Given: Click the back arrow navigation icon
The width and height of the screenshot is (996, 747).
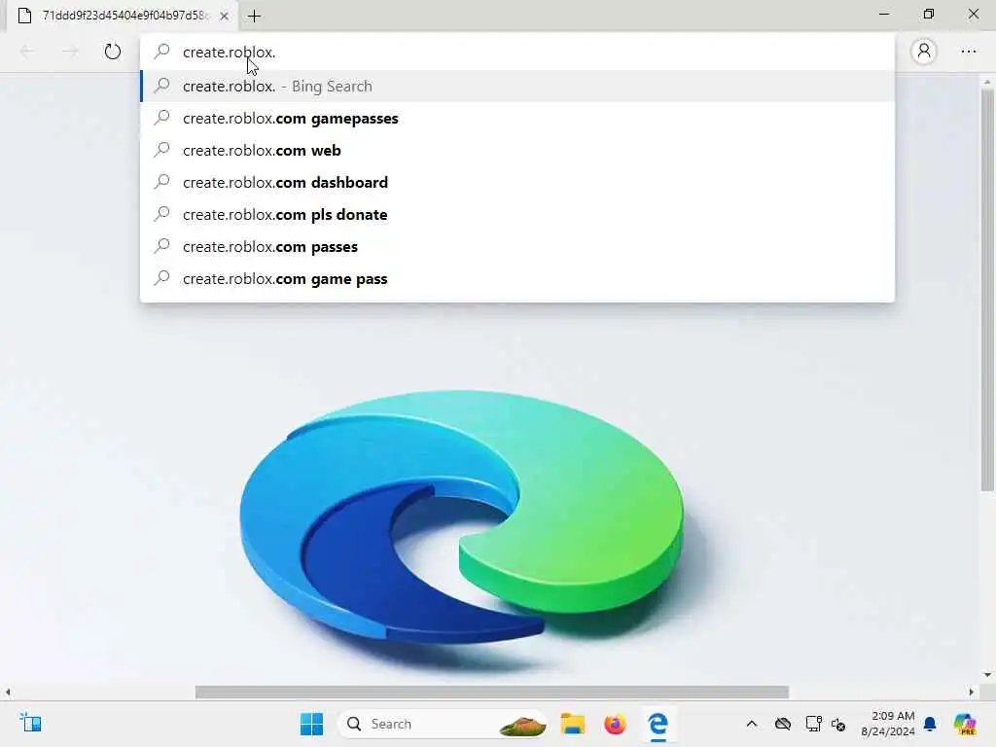Looking at the screenshot, I should [x=27, y=52].
